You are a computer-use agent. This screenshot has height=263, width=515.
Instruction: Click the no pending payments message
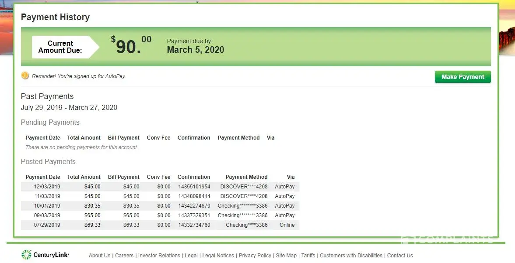point(81,147)
